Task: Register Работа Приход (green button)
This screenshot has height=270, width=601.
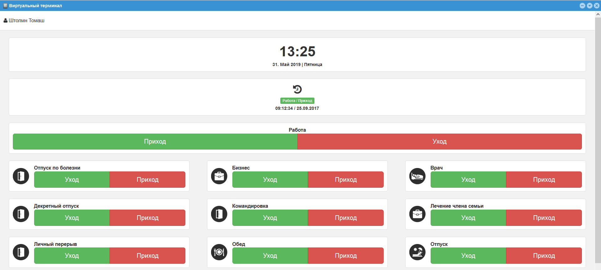Action: tap(155, 141)
